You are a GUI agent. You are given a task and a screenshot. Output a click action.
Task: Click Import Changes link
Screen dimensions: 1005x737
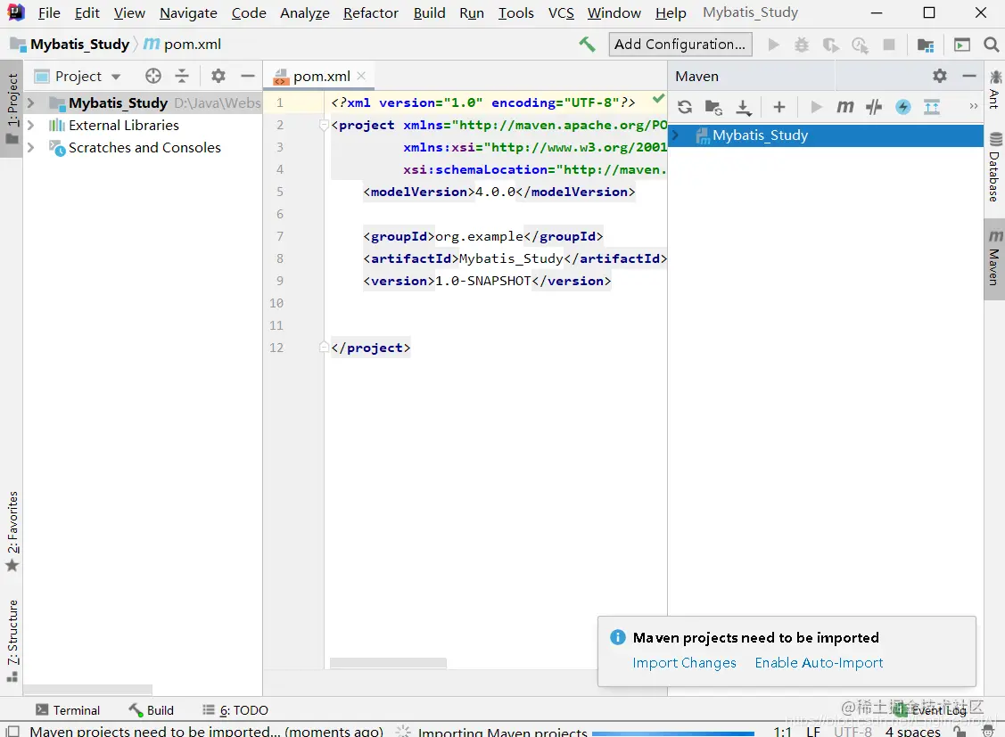tap(684, 663)
